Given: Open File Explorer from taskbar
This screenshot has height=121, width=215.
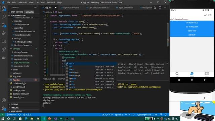Looking at the screenshot, I should pyautogui.click(x=32, y=119).
